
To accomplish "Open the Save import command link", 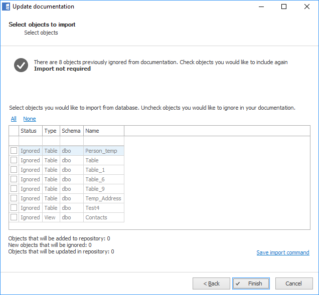I will (282, 252).
